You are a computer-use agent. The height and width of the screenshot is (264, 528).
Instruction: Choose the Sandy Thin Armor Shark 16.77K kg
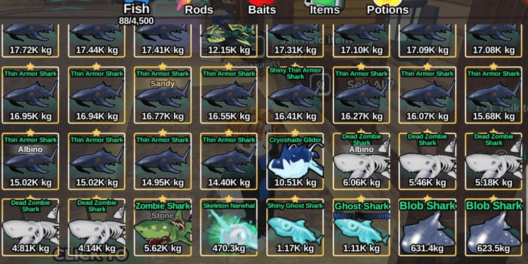pyautogui.click(x=163, y=95)
